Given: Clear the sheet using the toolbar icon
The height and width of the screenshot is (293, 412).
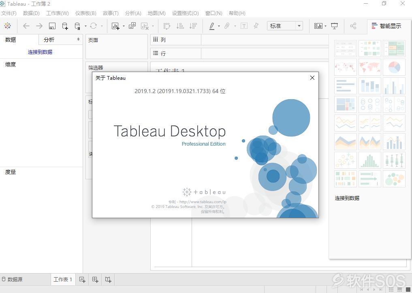Looking at the screenshot, I should click(x=145, y=26).
